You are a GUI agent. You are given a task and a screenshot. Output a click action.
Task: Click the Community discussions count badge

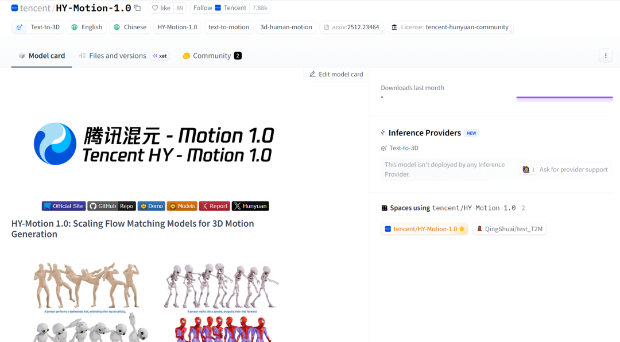[238, 56]
